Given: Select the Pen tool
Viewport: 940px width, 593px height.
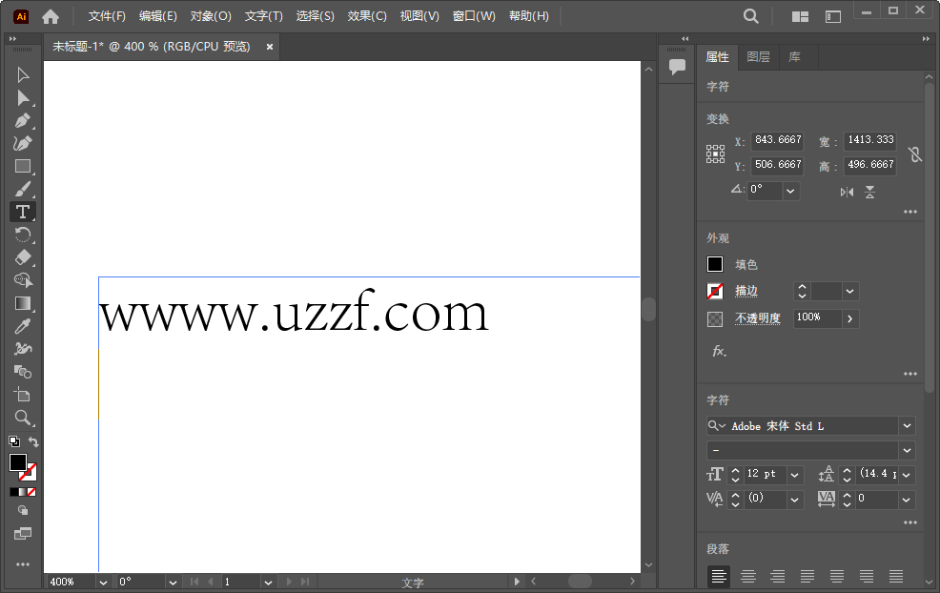Looking at the screenshot, I should pyautogui.click(x=22, y=120).
